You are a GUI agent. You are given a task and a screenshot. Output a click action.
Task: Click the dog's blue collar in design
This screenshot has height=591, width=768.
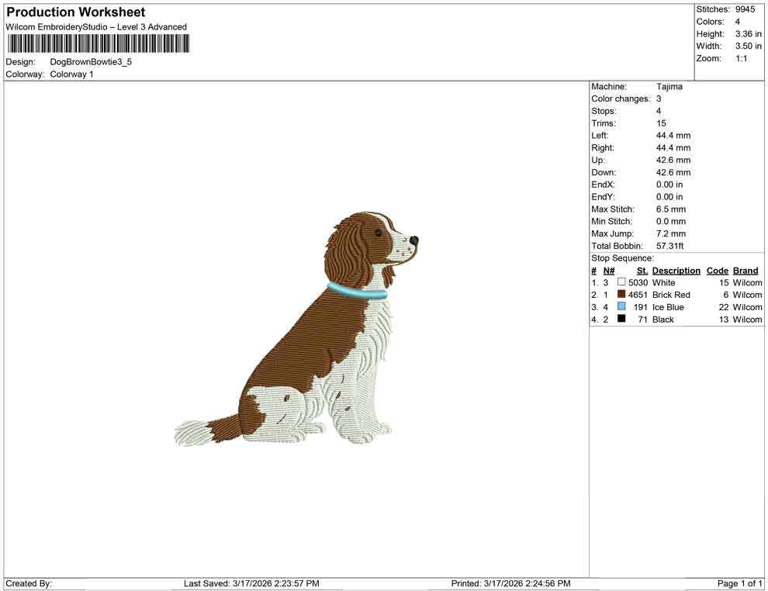coord(357,292)
